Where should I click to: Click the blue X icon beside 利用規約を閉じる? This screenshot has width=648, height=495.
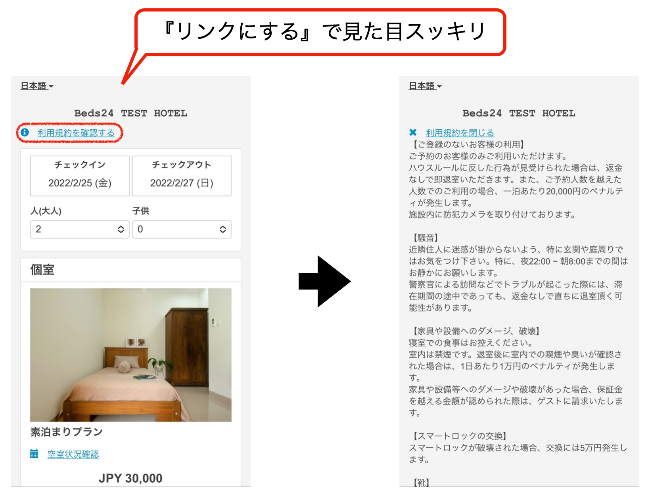point(413,132)
